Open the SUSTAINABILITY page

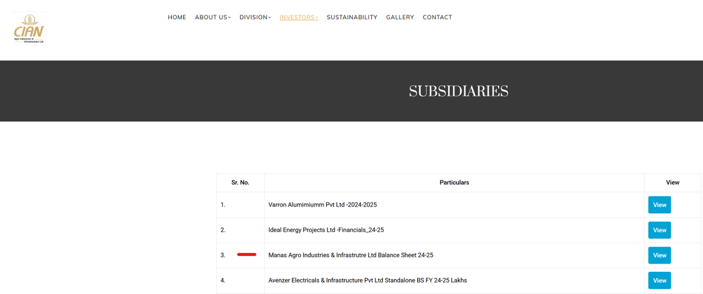coord(352,18)
